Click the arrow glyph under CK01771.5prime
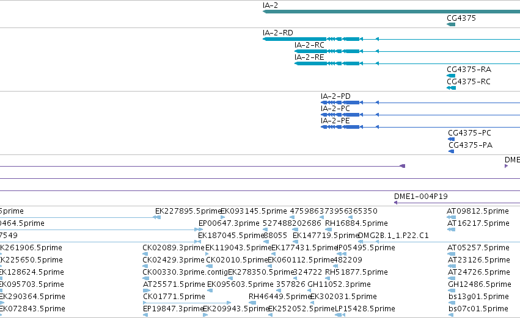520x318 pixels. click(187, 303)
